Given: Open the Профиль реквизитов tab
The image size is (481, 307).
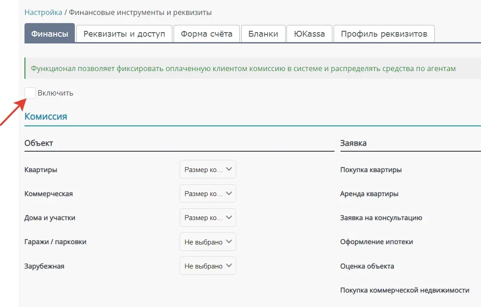Looking at the screenshot, I should [384, 34].
